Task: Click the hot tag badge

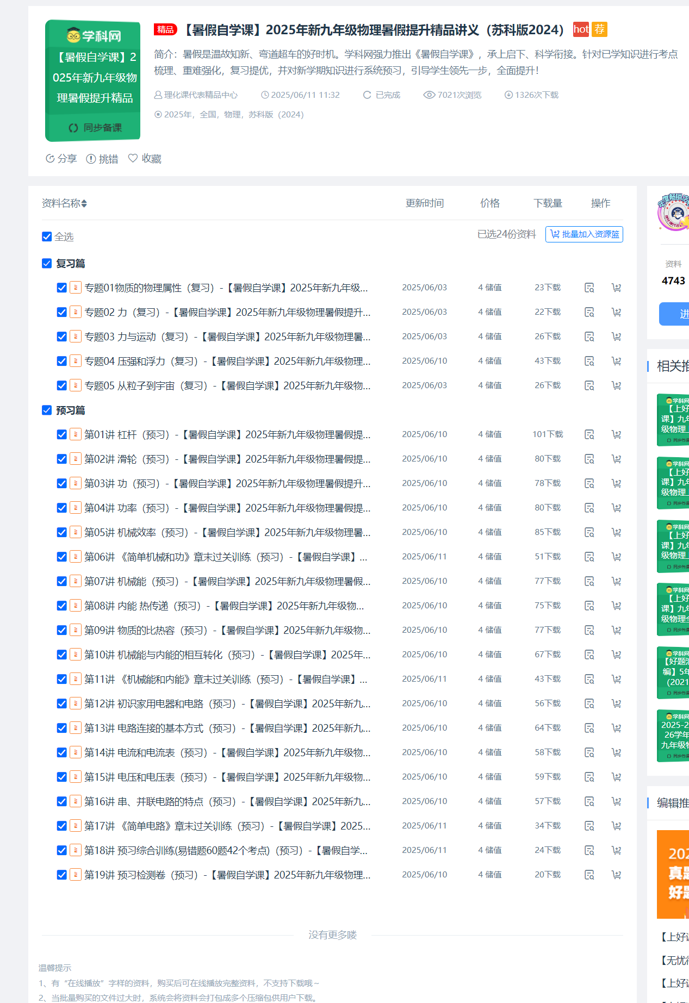Action: [581, 29]
